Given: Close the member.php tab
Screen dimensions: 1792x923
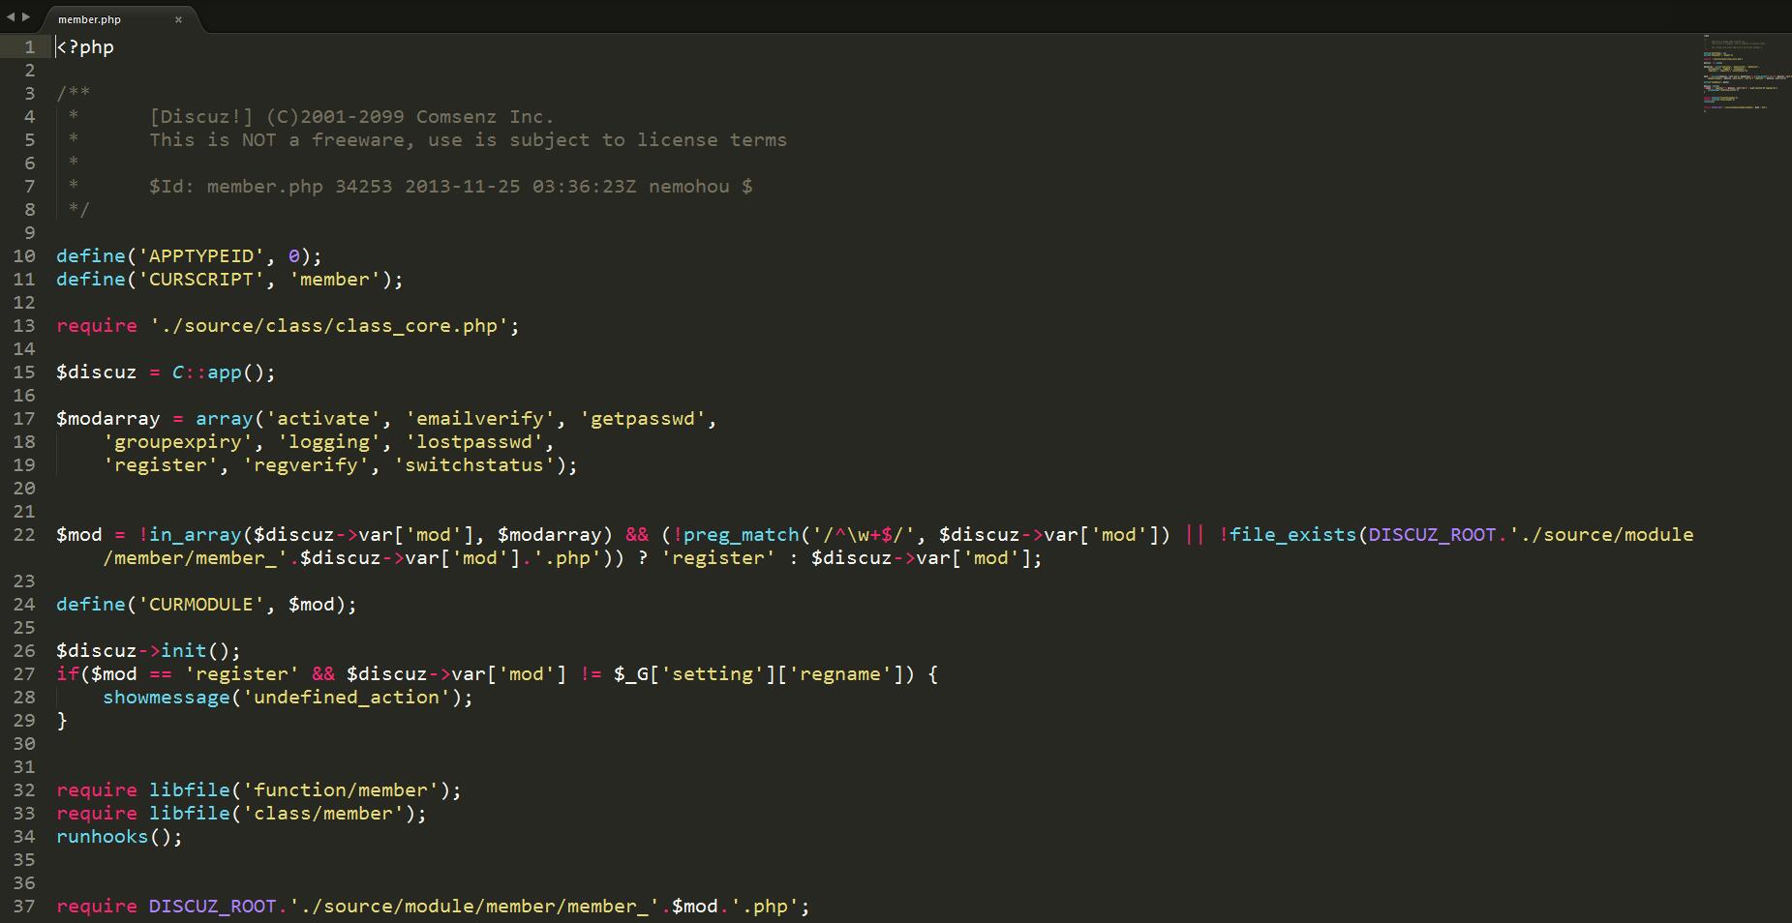Looking at the screenshot, I should (178, 19).
